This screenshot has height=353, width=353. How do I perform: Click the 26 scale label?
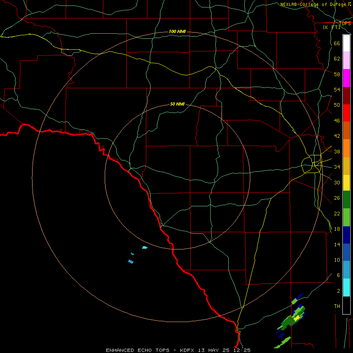(x=337, y=198)
